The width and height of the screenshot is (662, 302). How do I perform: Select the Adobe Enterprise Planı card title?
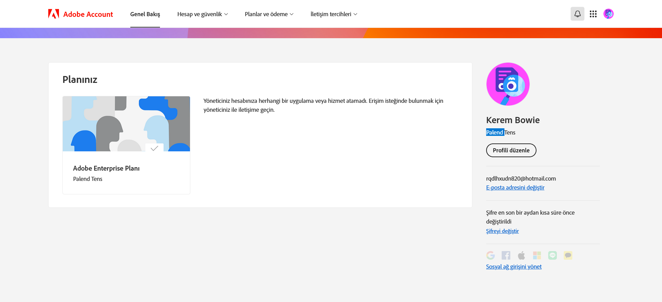tap(106, 168)
